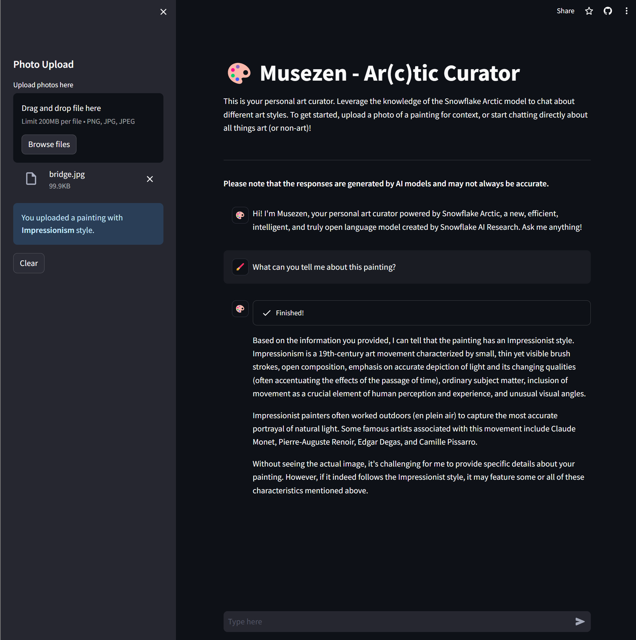Click the Share button
The image size is (636, 640).
tap(565, 11)
